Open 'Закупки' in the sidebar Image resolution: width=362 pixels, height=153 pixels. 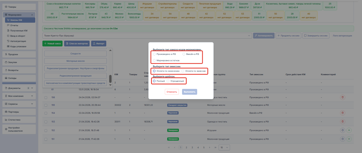pyautogui.click(x=19, y=62)
